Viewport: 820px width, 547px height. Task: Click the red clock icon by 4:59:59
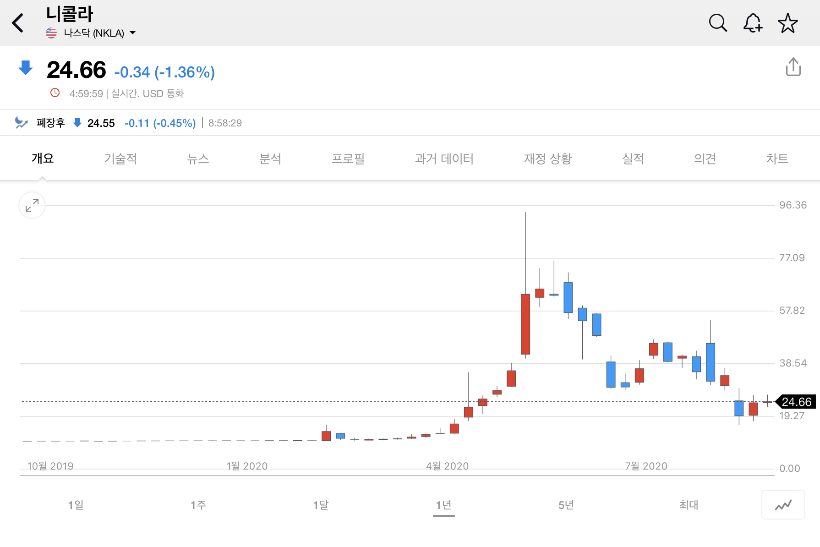(x=55, y=93)
